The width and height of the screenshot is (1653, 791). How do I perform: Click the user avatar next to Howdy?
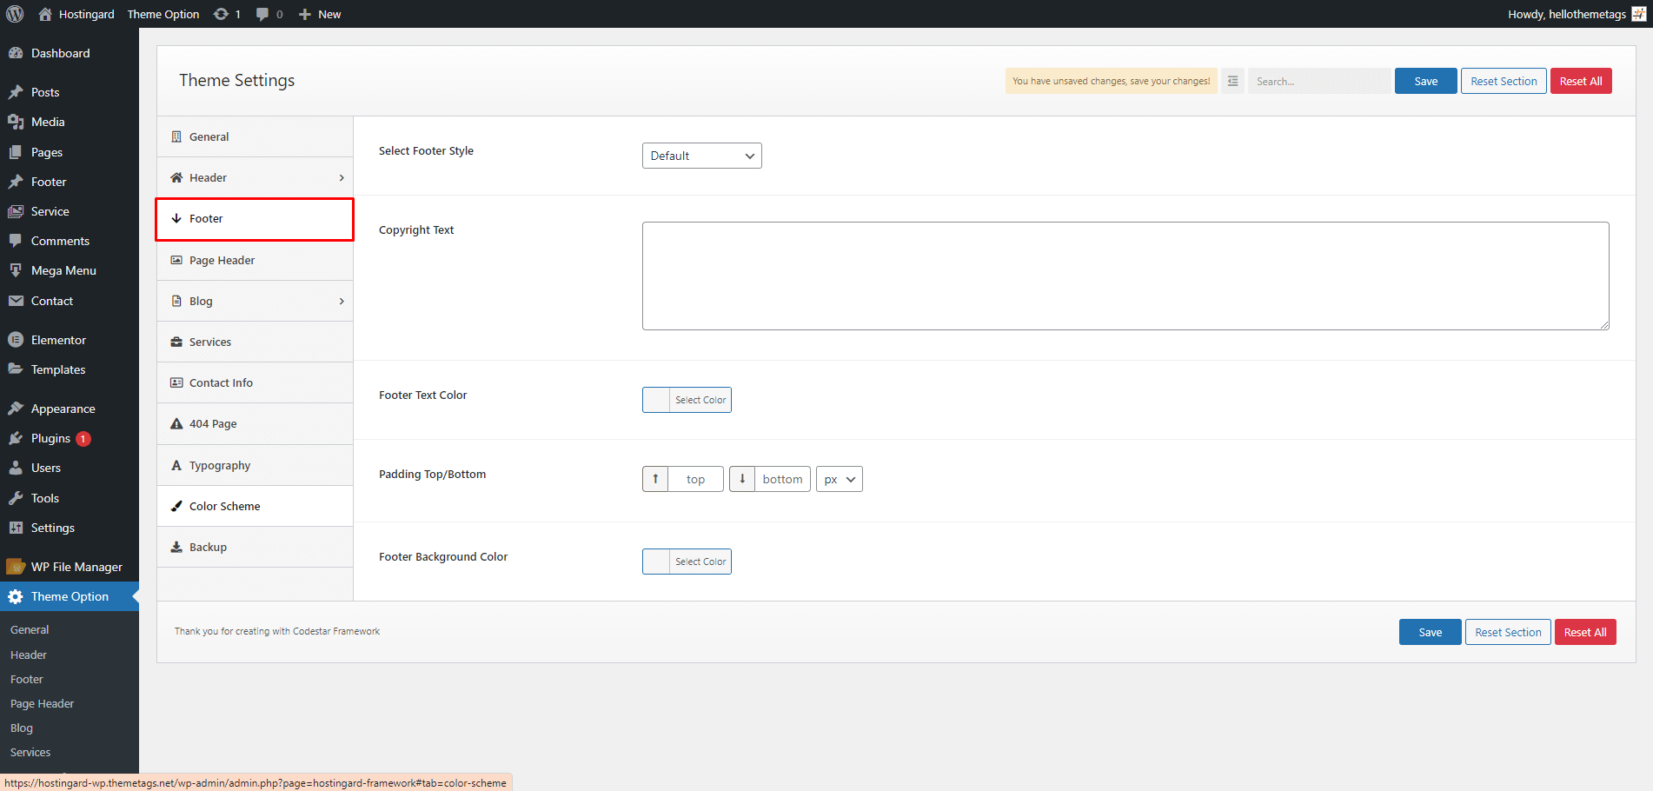coord(1639,14)
